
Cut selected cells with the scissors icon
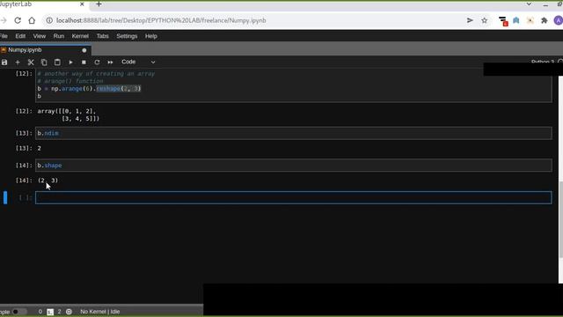[31, 63]
